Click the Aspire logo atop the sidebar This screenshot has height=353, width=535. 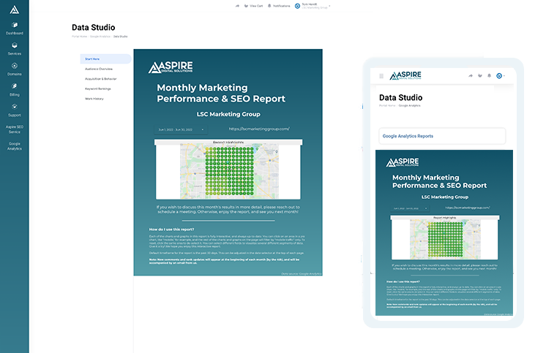[15, 10]
